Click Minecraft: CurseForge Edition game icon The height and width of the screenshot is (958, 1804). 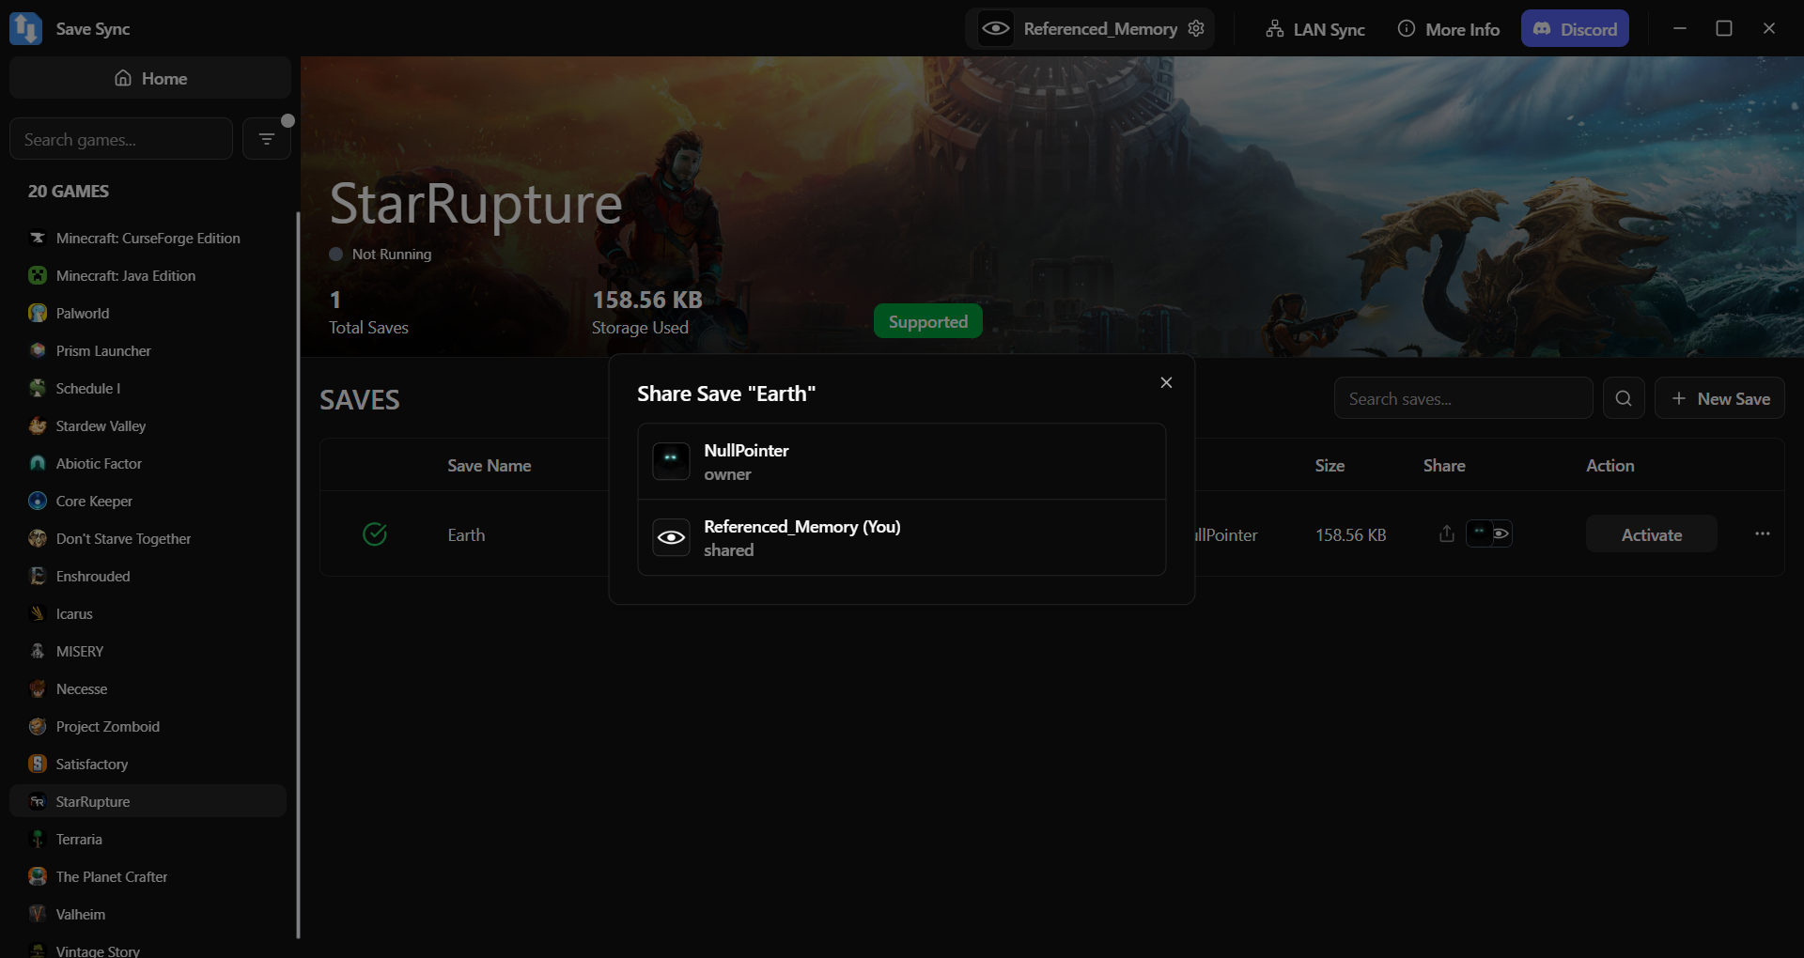38,238
